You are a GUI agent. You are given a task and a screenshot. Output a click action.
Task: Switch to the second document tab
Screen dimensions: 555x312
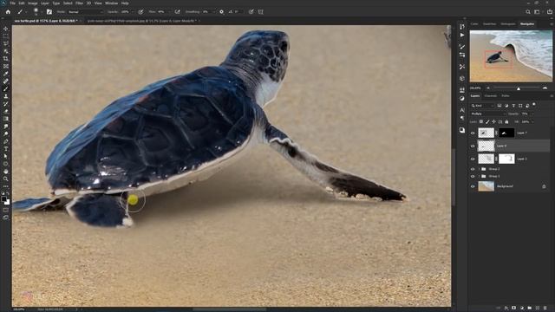pos(141,21)
